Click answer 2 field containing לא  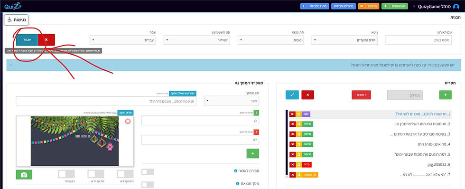(200, 140)
